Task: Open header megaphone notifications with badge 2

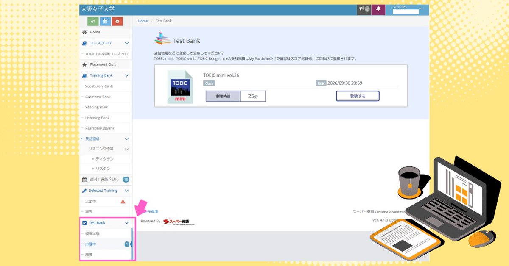Action: (364, 9)
